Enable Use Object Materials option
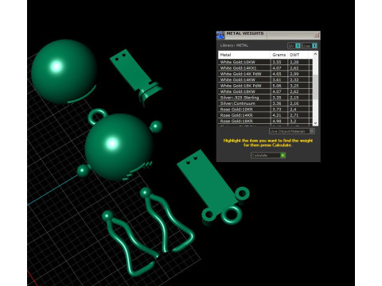The height and width of the screenshot is (286, 382). coord(292,131)
